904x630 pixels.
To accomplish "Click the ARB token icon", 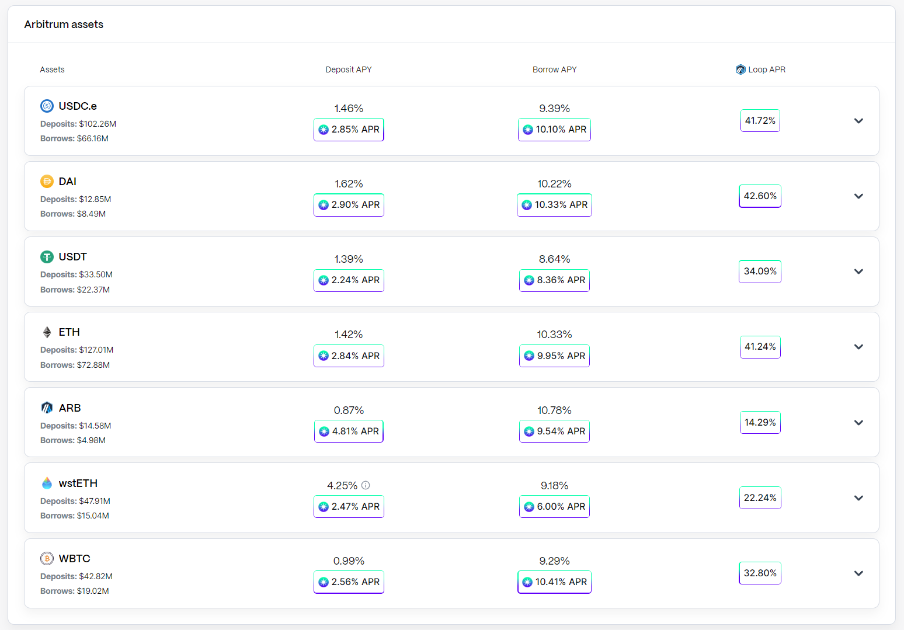I will pyautogui.click(x=47, y=408).
